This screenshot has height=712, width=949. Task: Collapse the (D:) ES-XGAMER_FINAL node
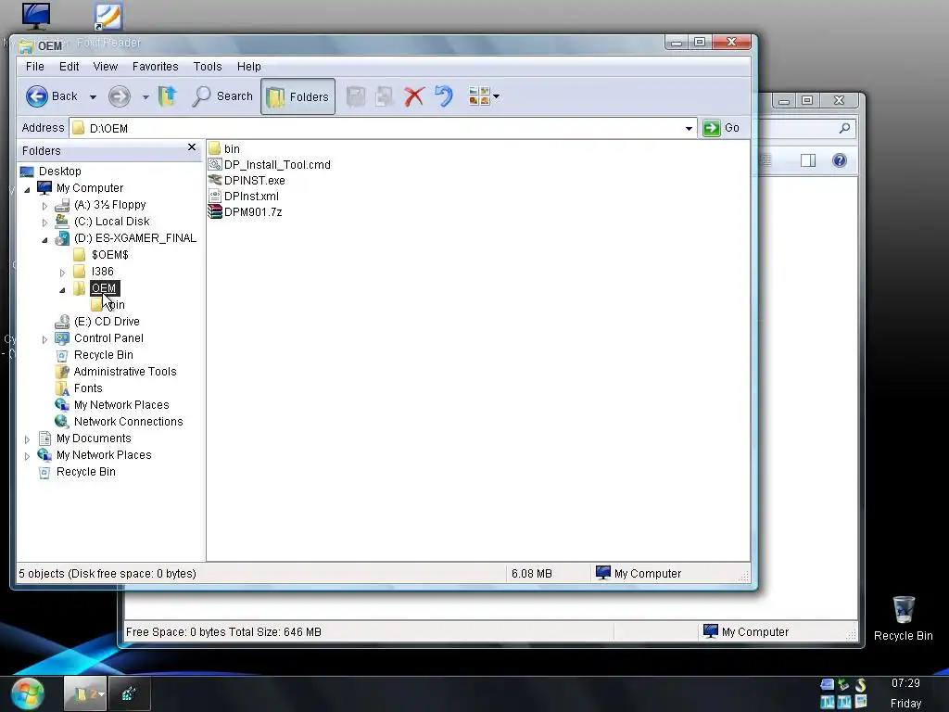click(44, 240)
